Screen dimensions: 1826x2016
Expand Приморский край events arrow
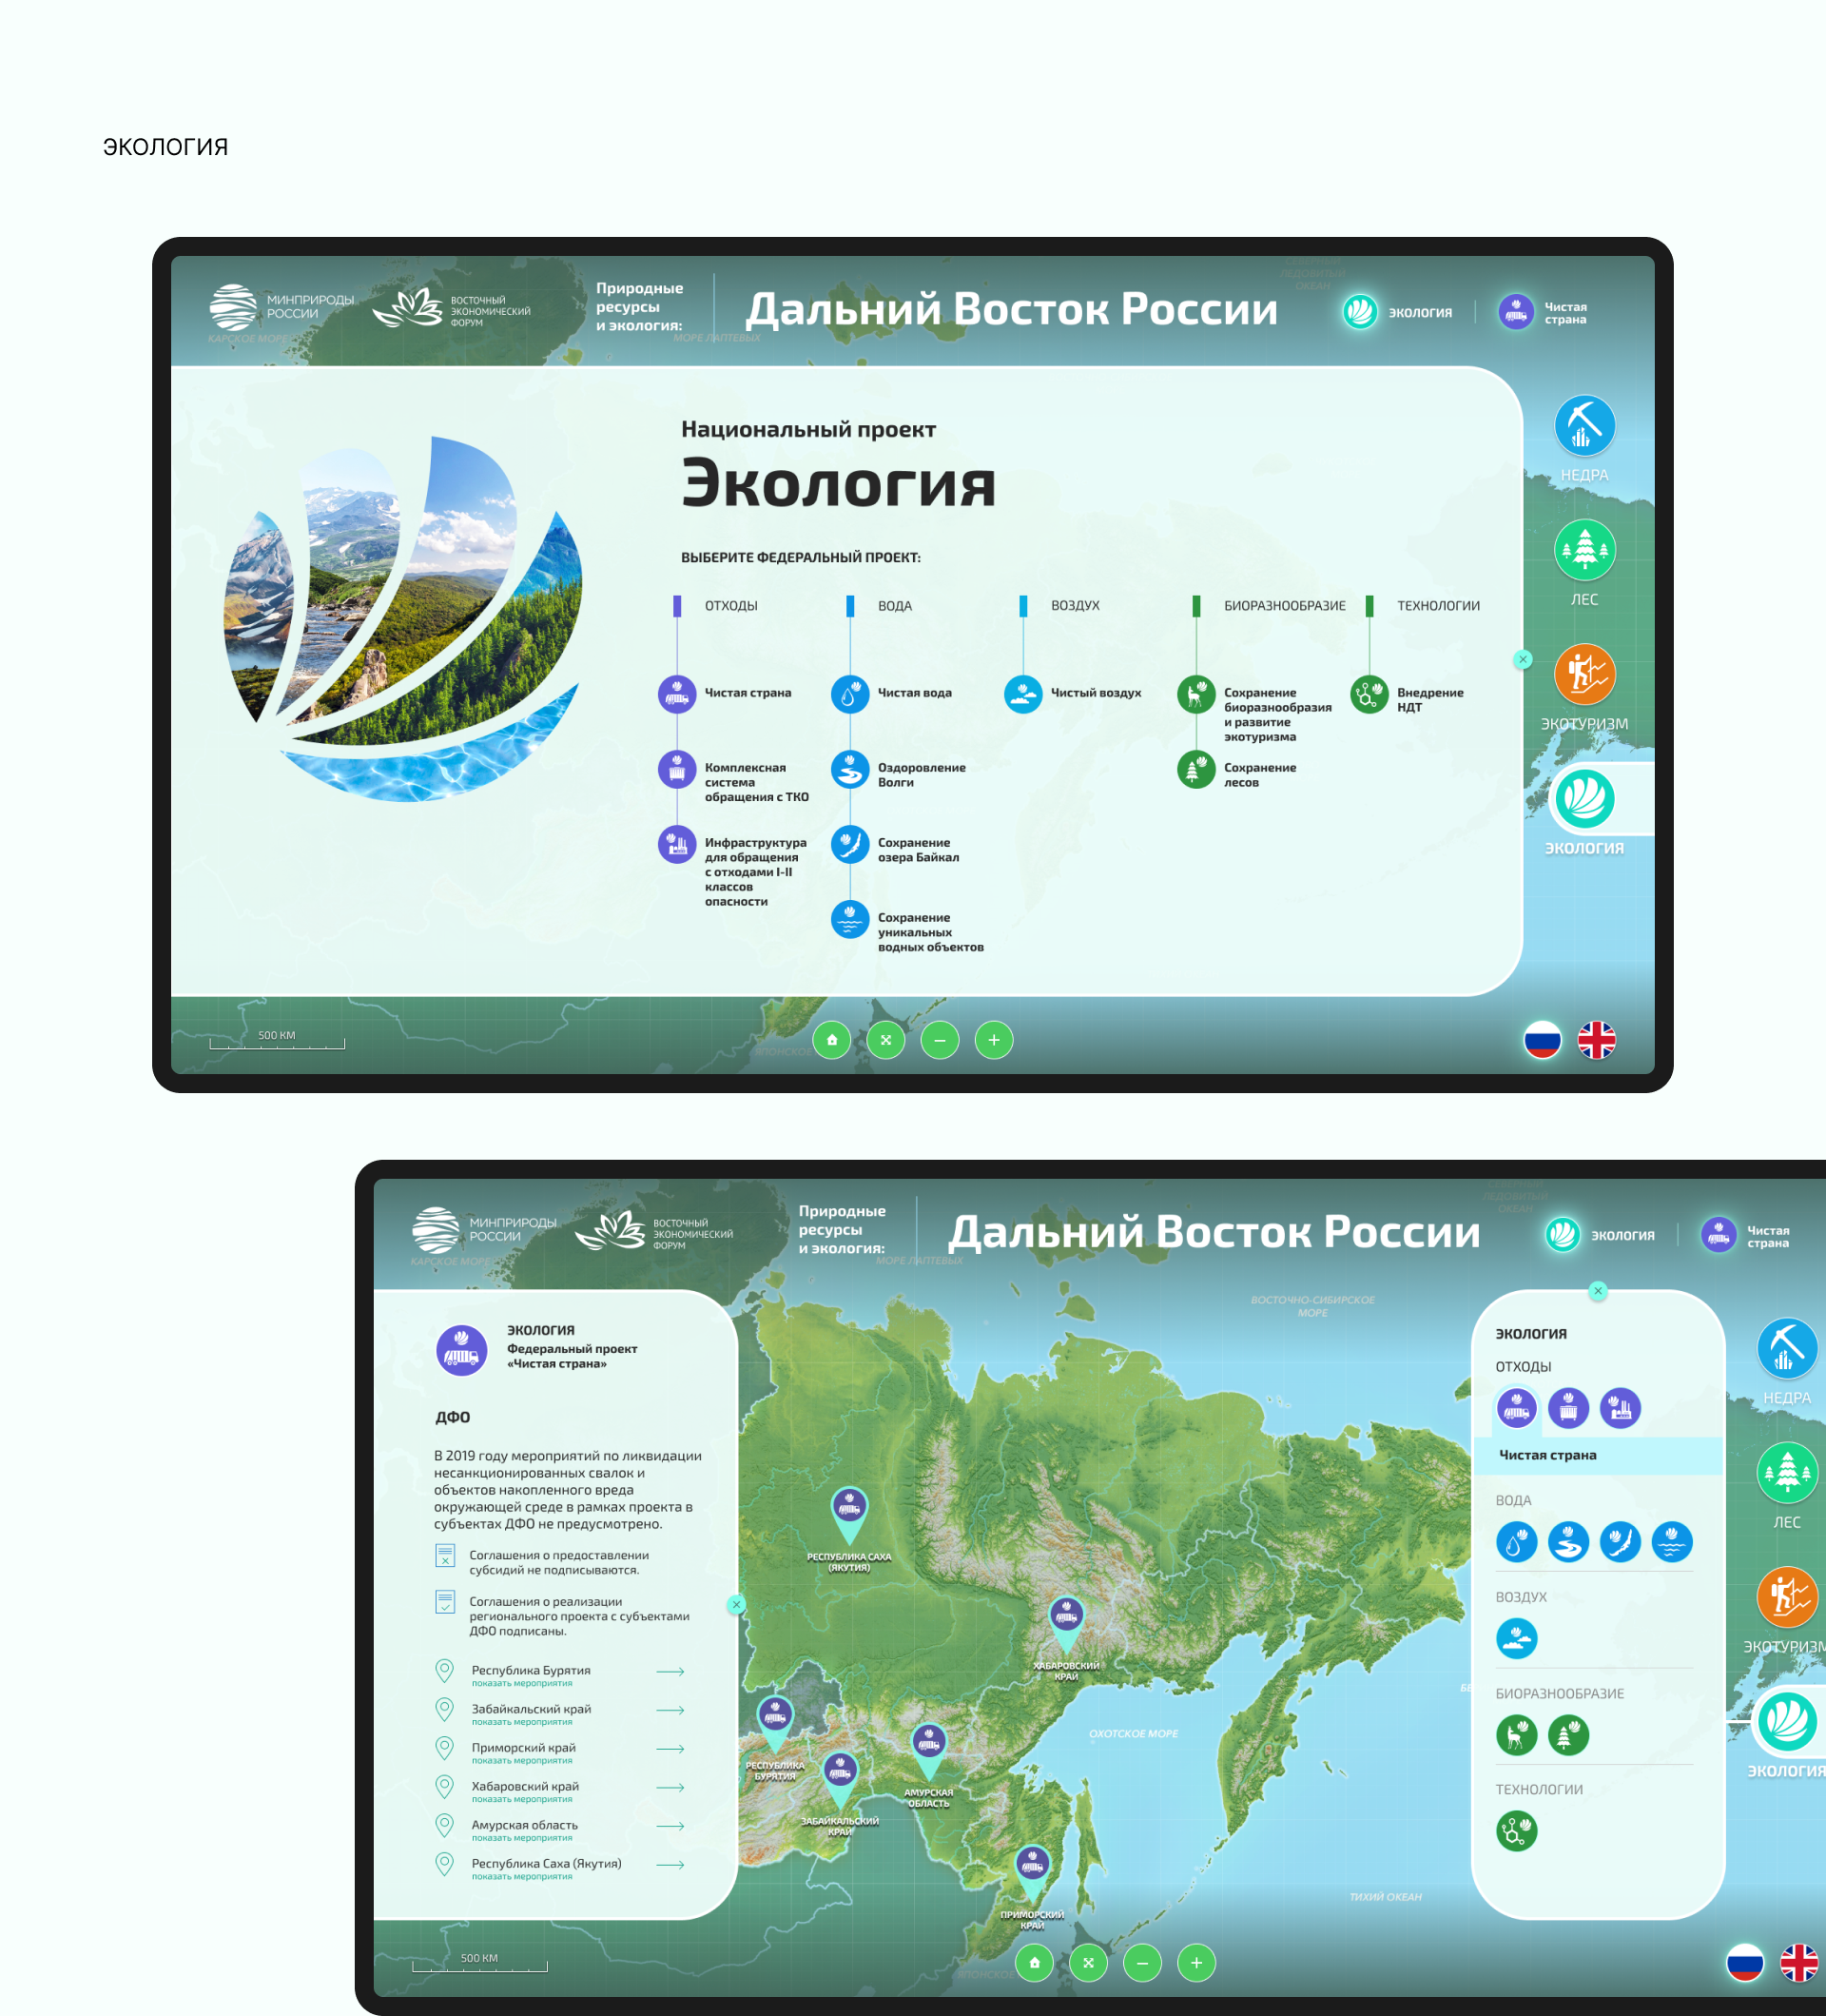tap(670, 1749)
